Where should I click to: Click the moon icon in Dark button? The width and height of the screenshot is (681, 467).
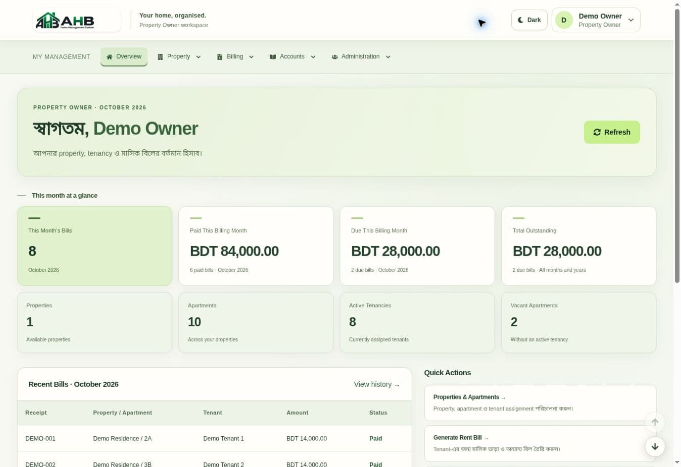[520, 20]
